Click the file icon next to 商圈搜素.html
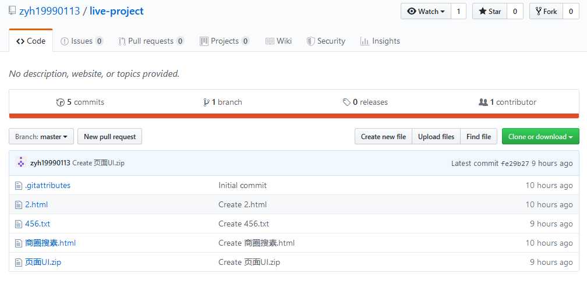Image resolution: width=587 pixels, height=287 pixels. pos(19,243)
